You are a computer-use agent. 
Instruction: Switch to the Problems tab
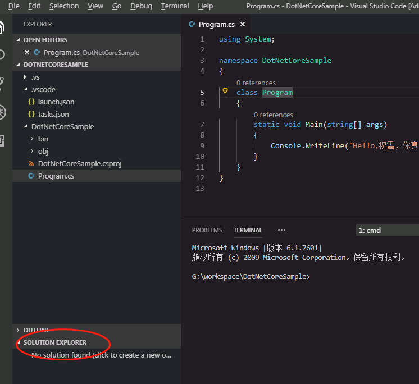(207, 230)
